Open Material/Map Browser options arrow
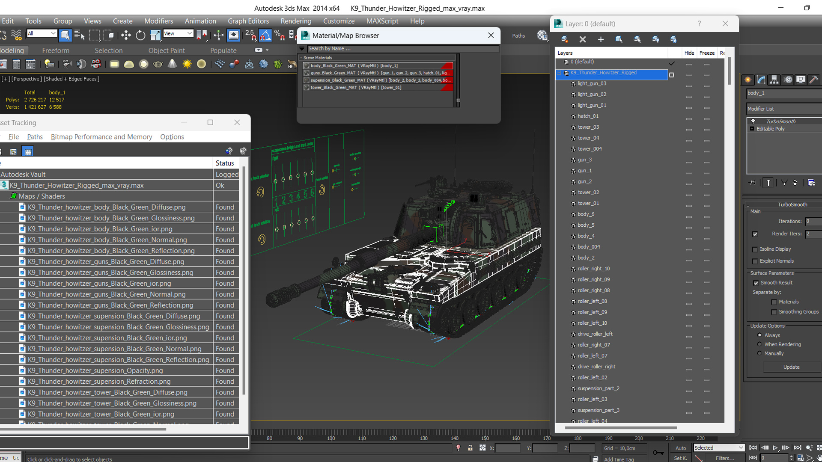Viewport: 822px width, 462px height. [x=302, y=49]
